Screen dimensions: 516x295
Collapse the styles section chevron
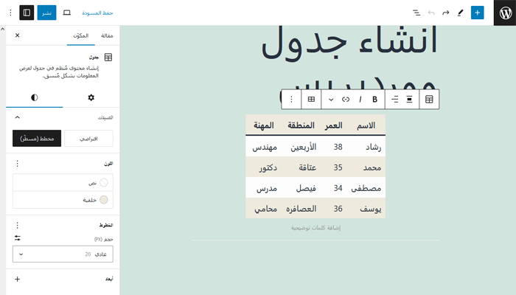[18, 117]
